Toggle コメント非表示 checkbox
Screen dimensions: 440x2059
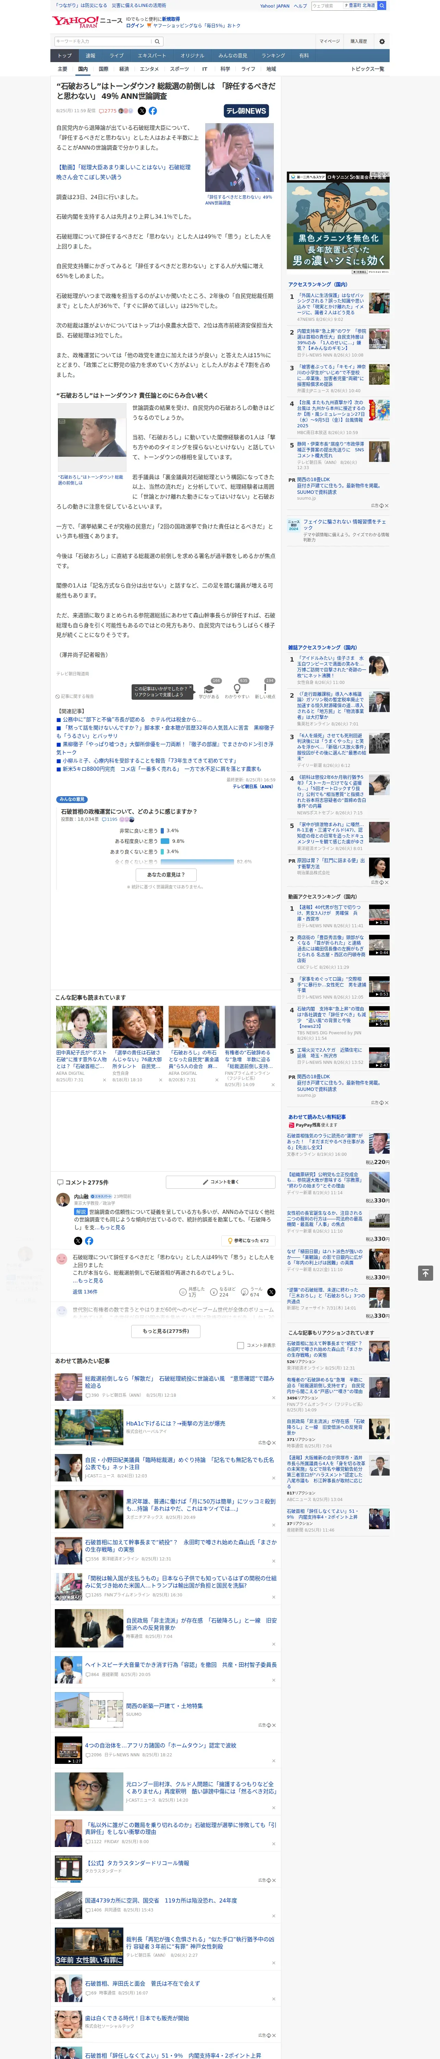[x=240, y=1345]
